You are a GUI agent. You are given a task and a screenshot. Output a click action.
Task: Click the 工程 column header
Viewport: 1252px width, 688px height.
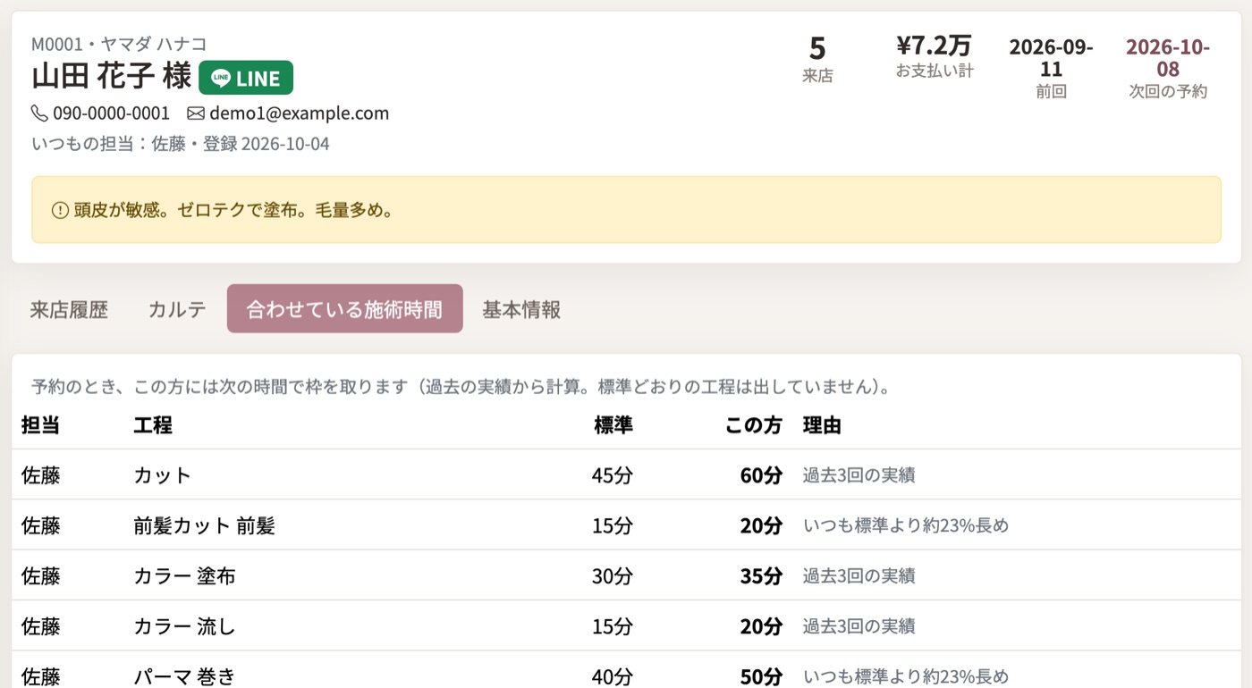(153, 425)
